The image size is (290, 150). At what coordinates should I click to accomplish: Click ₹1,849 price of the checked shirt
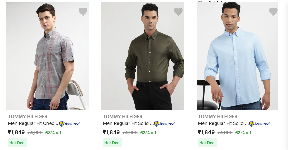click(17, 132)
